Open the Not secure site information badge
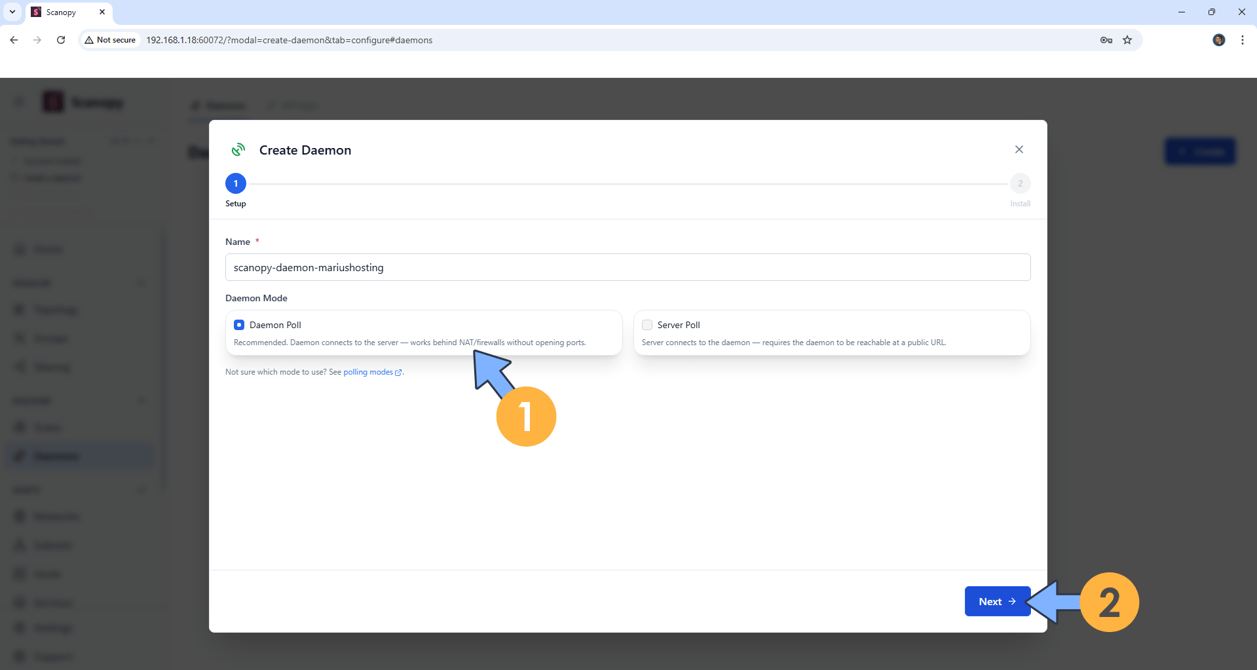Image resolution: width=1257 pixels, height=670 pixels. pyautogui.click(x=109, y=40)
